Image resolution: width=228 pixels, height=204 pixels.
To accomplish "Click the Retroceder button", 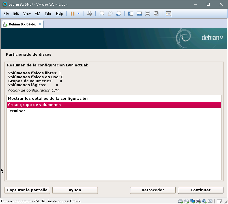I will click(x=153, y=190).
